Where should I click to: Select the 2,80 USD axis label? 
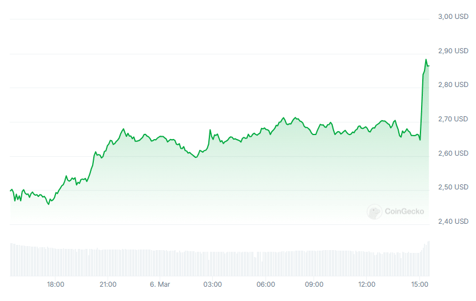453,85
